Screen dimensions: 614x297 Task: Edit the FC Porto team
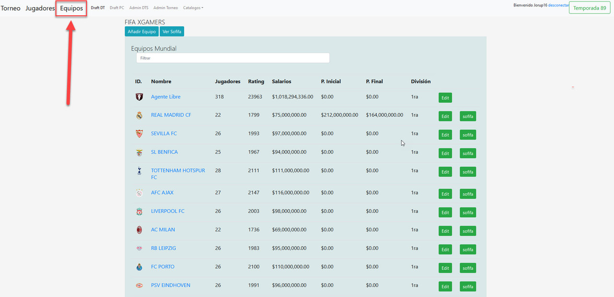coord(445,268)
